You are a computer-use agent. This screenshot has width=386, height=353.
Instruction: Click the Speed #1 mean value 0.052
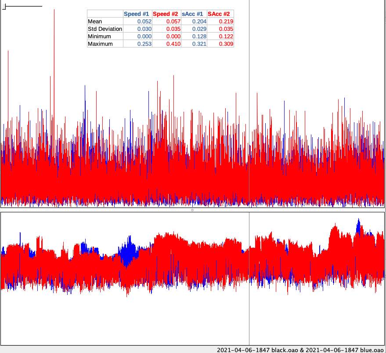click(x=144, y=22)
